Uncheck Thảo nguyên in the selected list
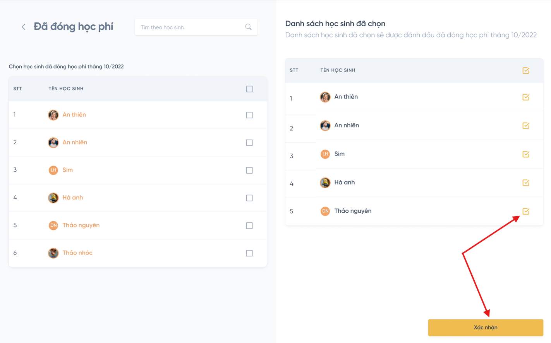This screenshot has height=343, width=551. 526,211
